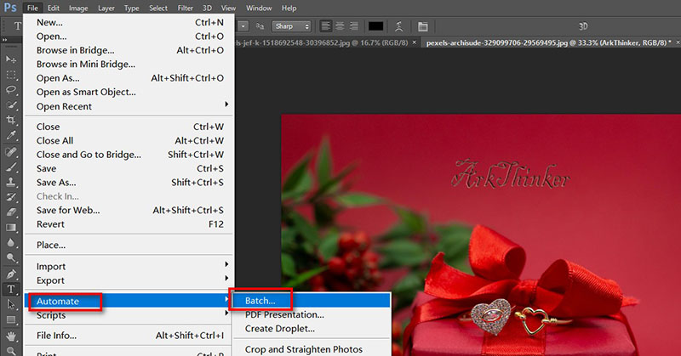
Task: Select the Eraser tool
Action: click(x=11, y=212)
